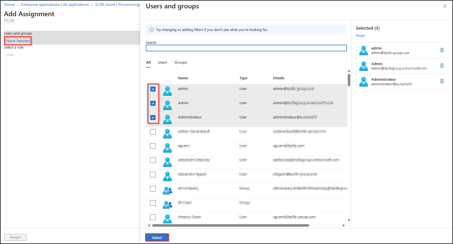
Task: Uncheck the admin user checkbox
Action: pos(153,89)
